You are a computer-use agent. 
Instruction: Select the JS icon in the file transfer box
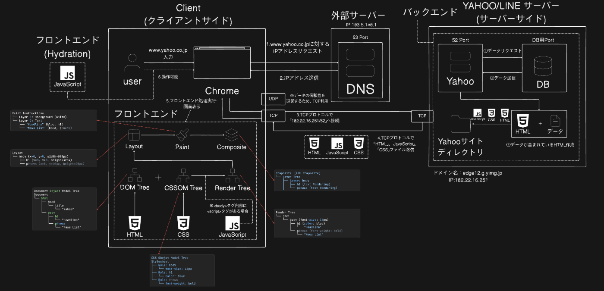pyautogui.click(x=337, y=143)
